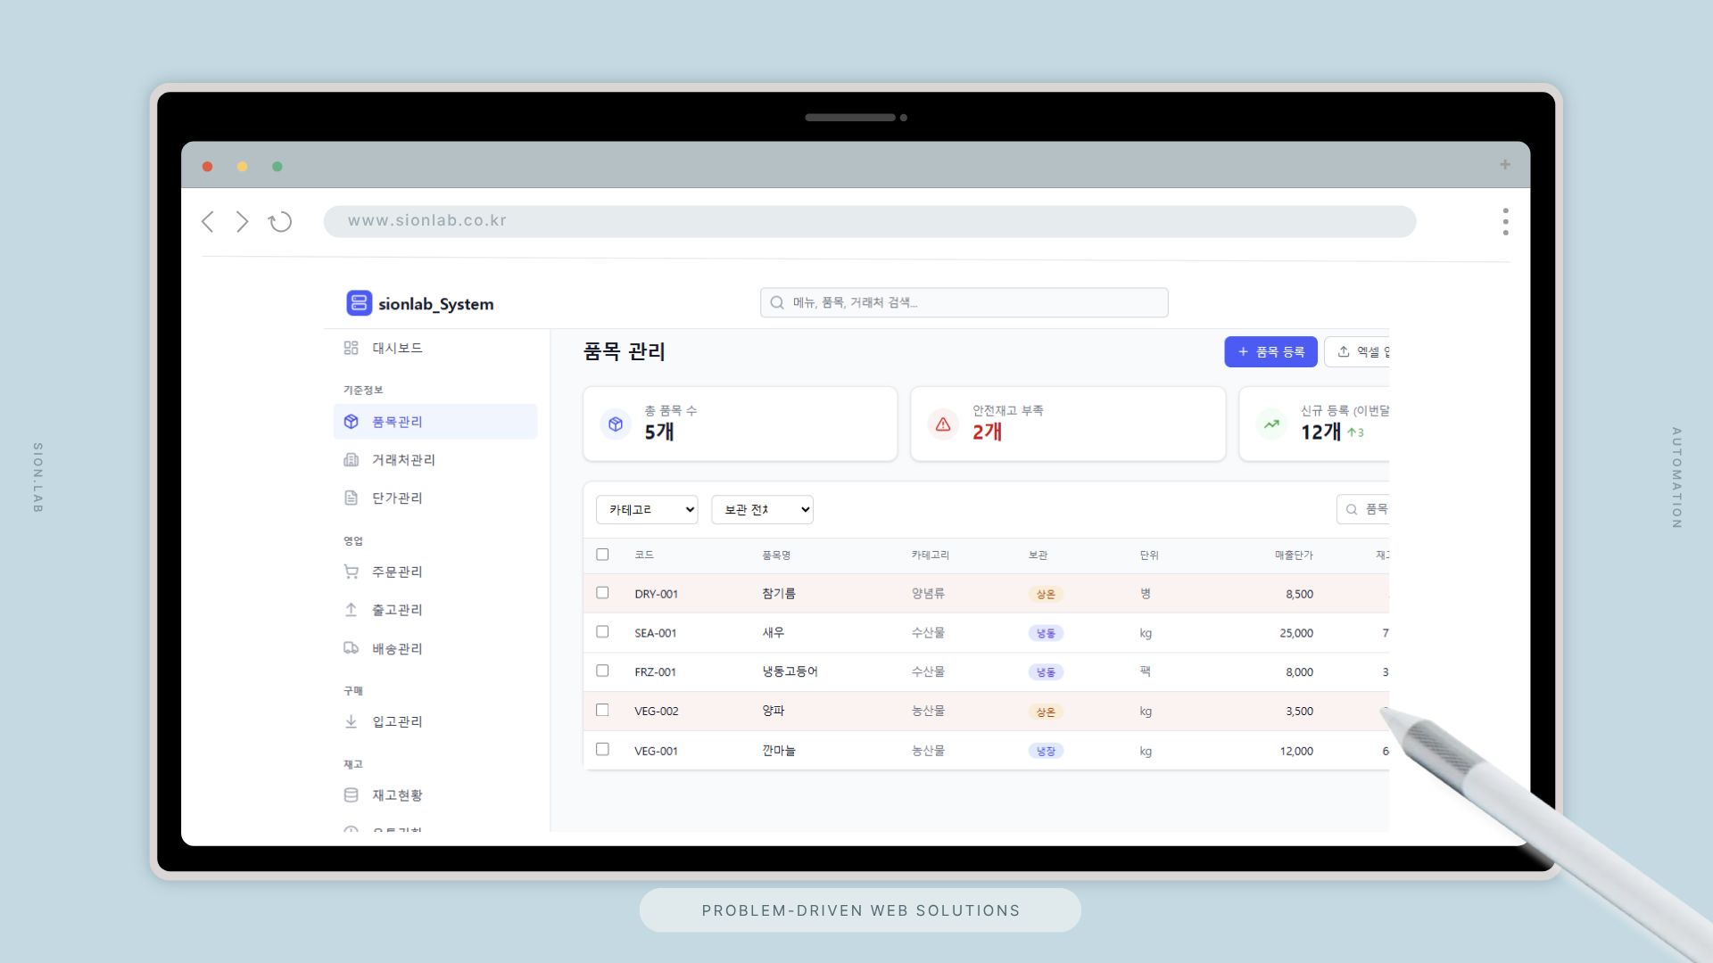Toggle the select-all checkbox in table header
This screenshot has height=963, width=1713.
click(602, 555)
